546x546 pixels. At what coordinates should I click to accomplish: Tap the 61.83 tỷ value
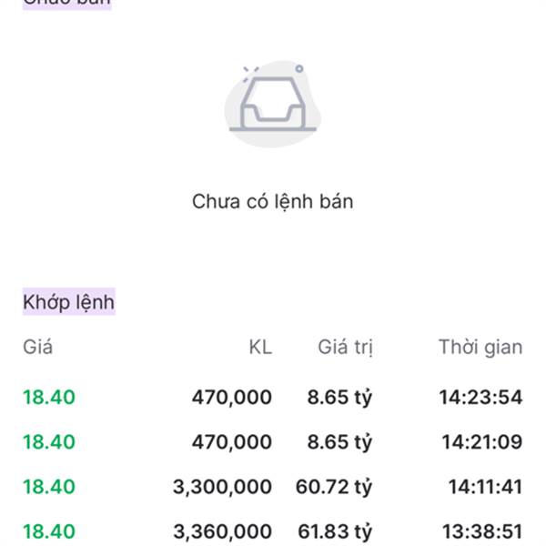pos(335,531)
